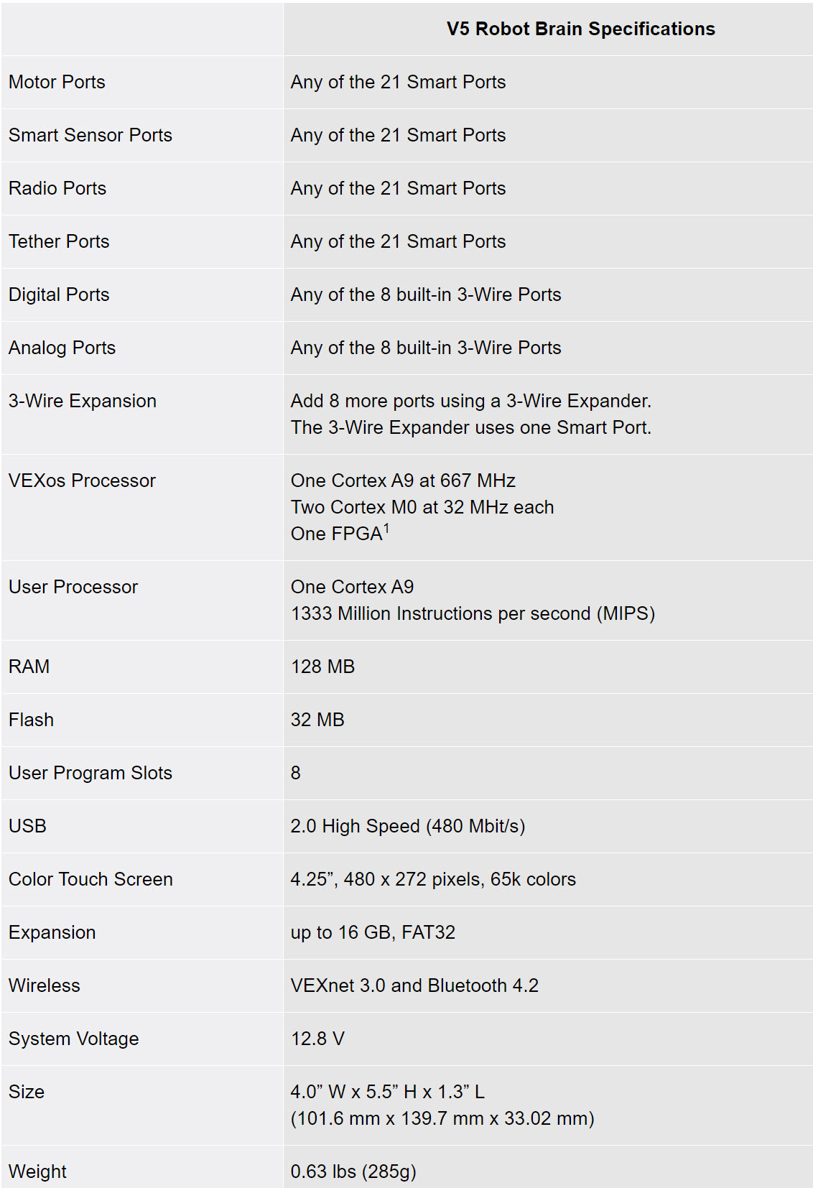This screenshot has height=1188, width=813.
Task: Click the VEXos Processor label
Action: point(82,481)
